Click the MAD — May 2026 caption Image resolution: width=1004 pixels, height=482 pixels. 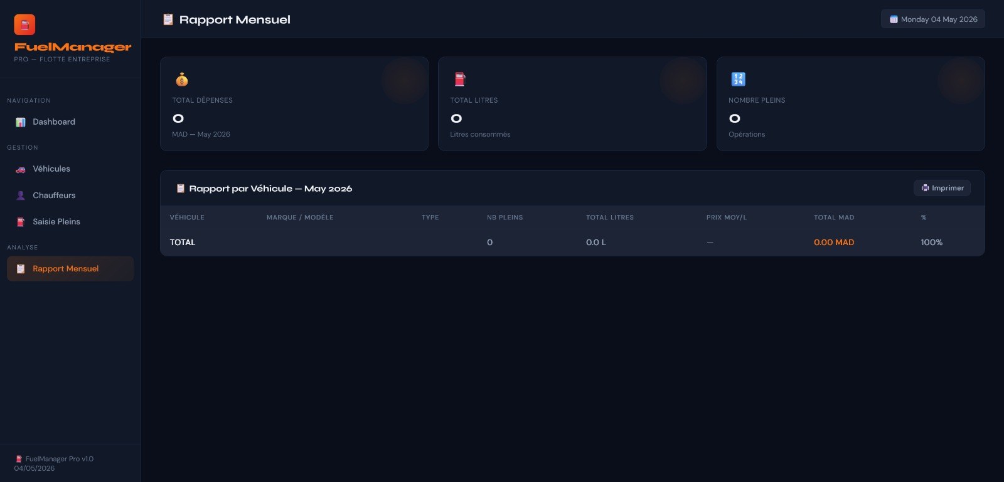201,135
